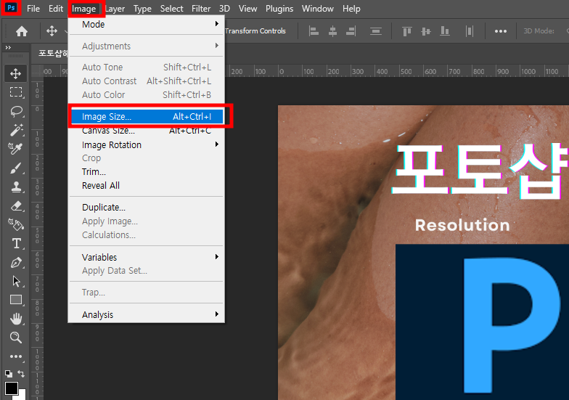Select the Hand tool
This screenshot has height=400, width=569.
click(16, 319)
